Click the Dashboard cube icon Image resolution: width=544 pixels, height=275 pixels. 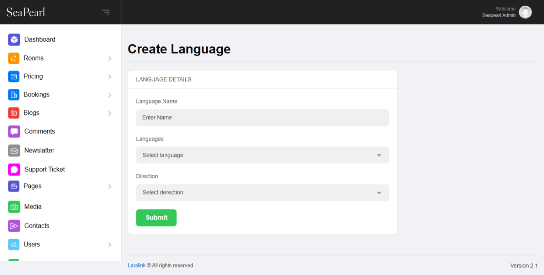tap(14, 39)
